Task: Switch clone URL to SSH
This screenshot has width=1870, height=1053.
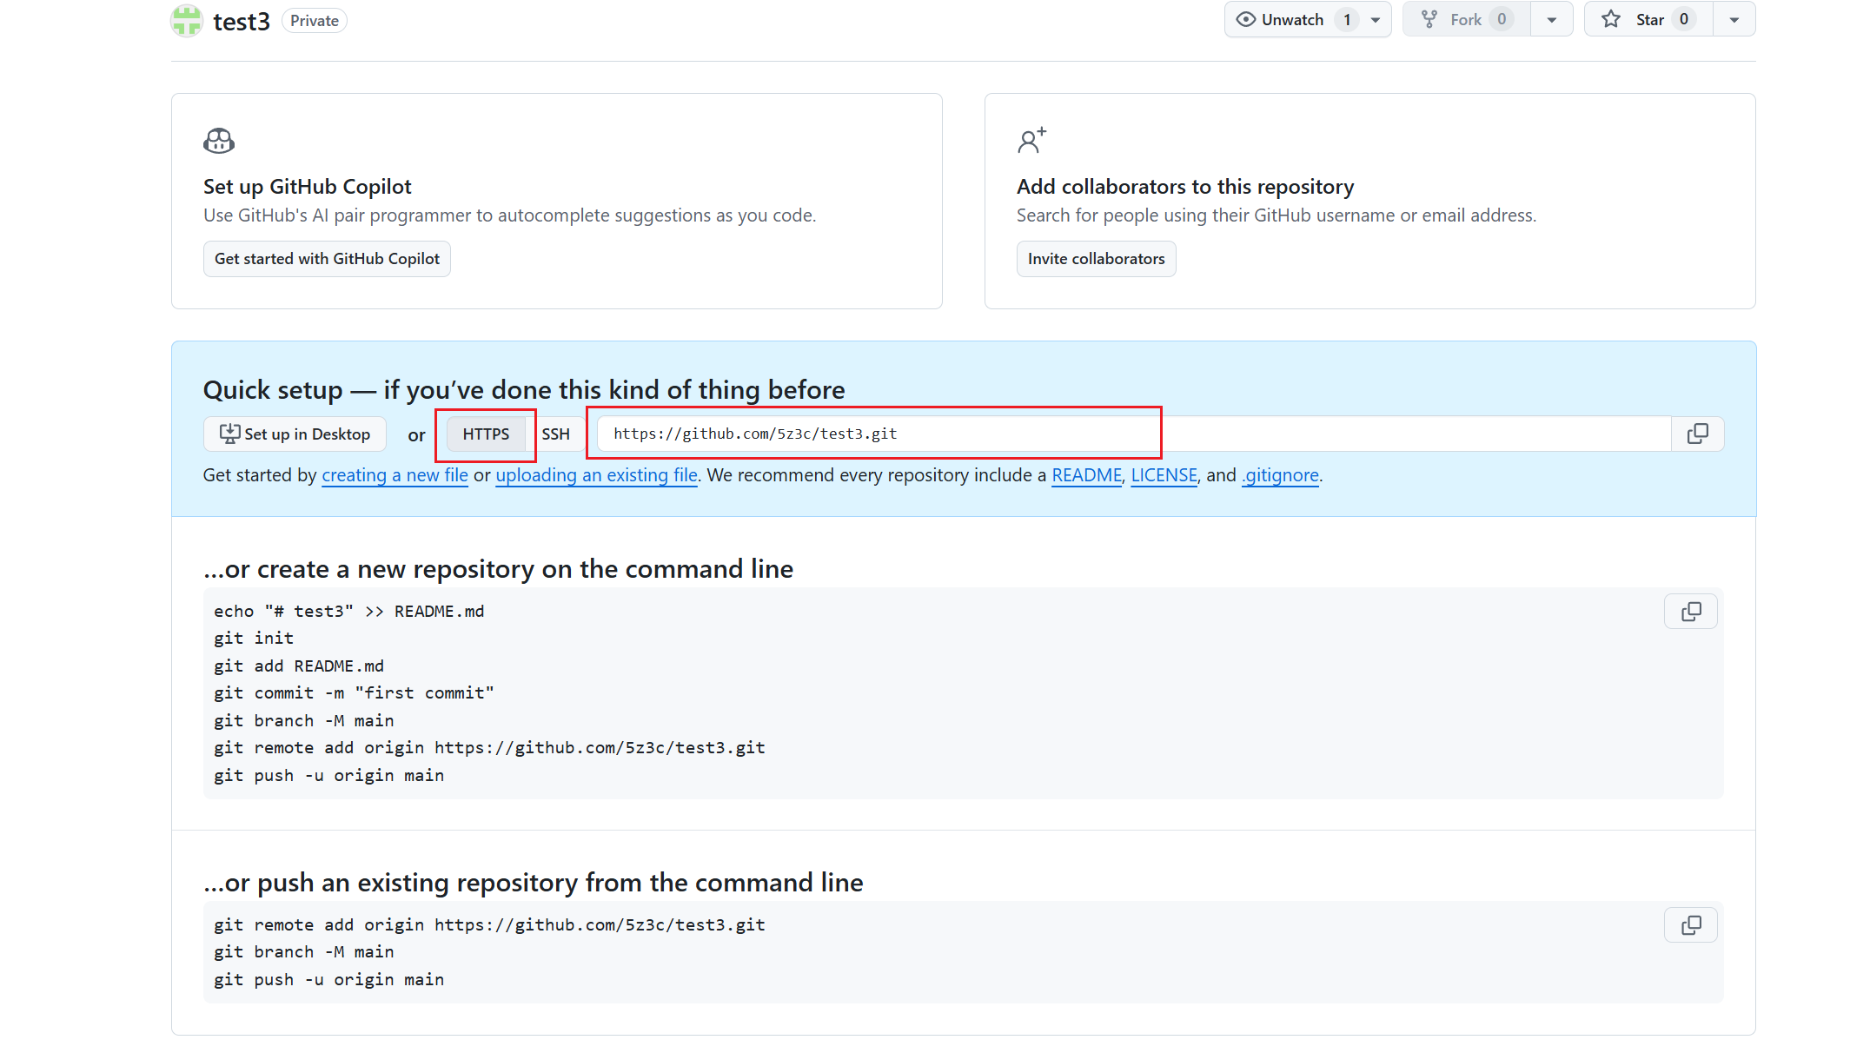Action: 556,434
